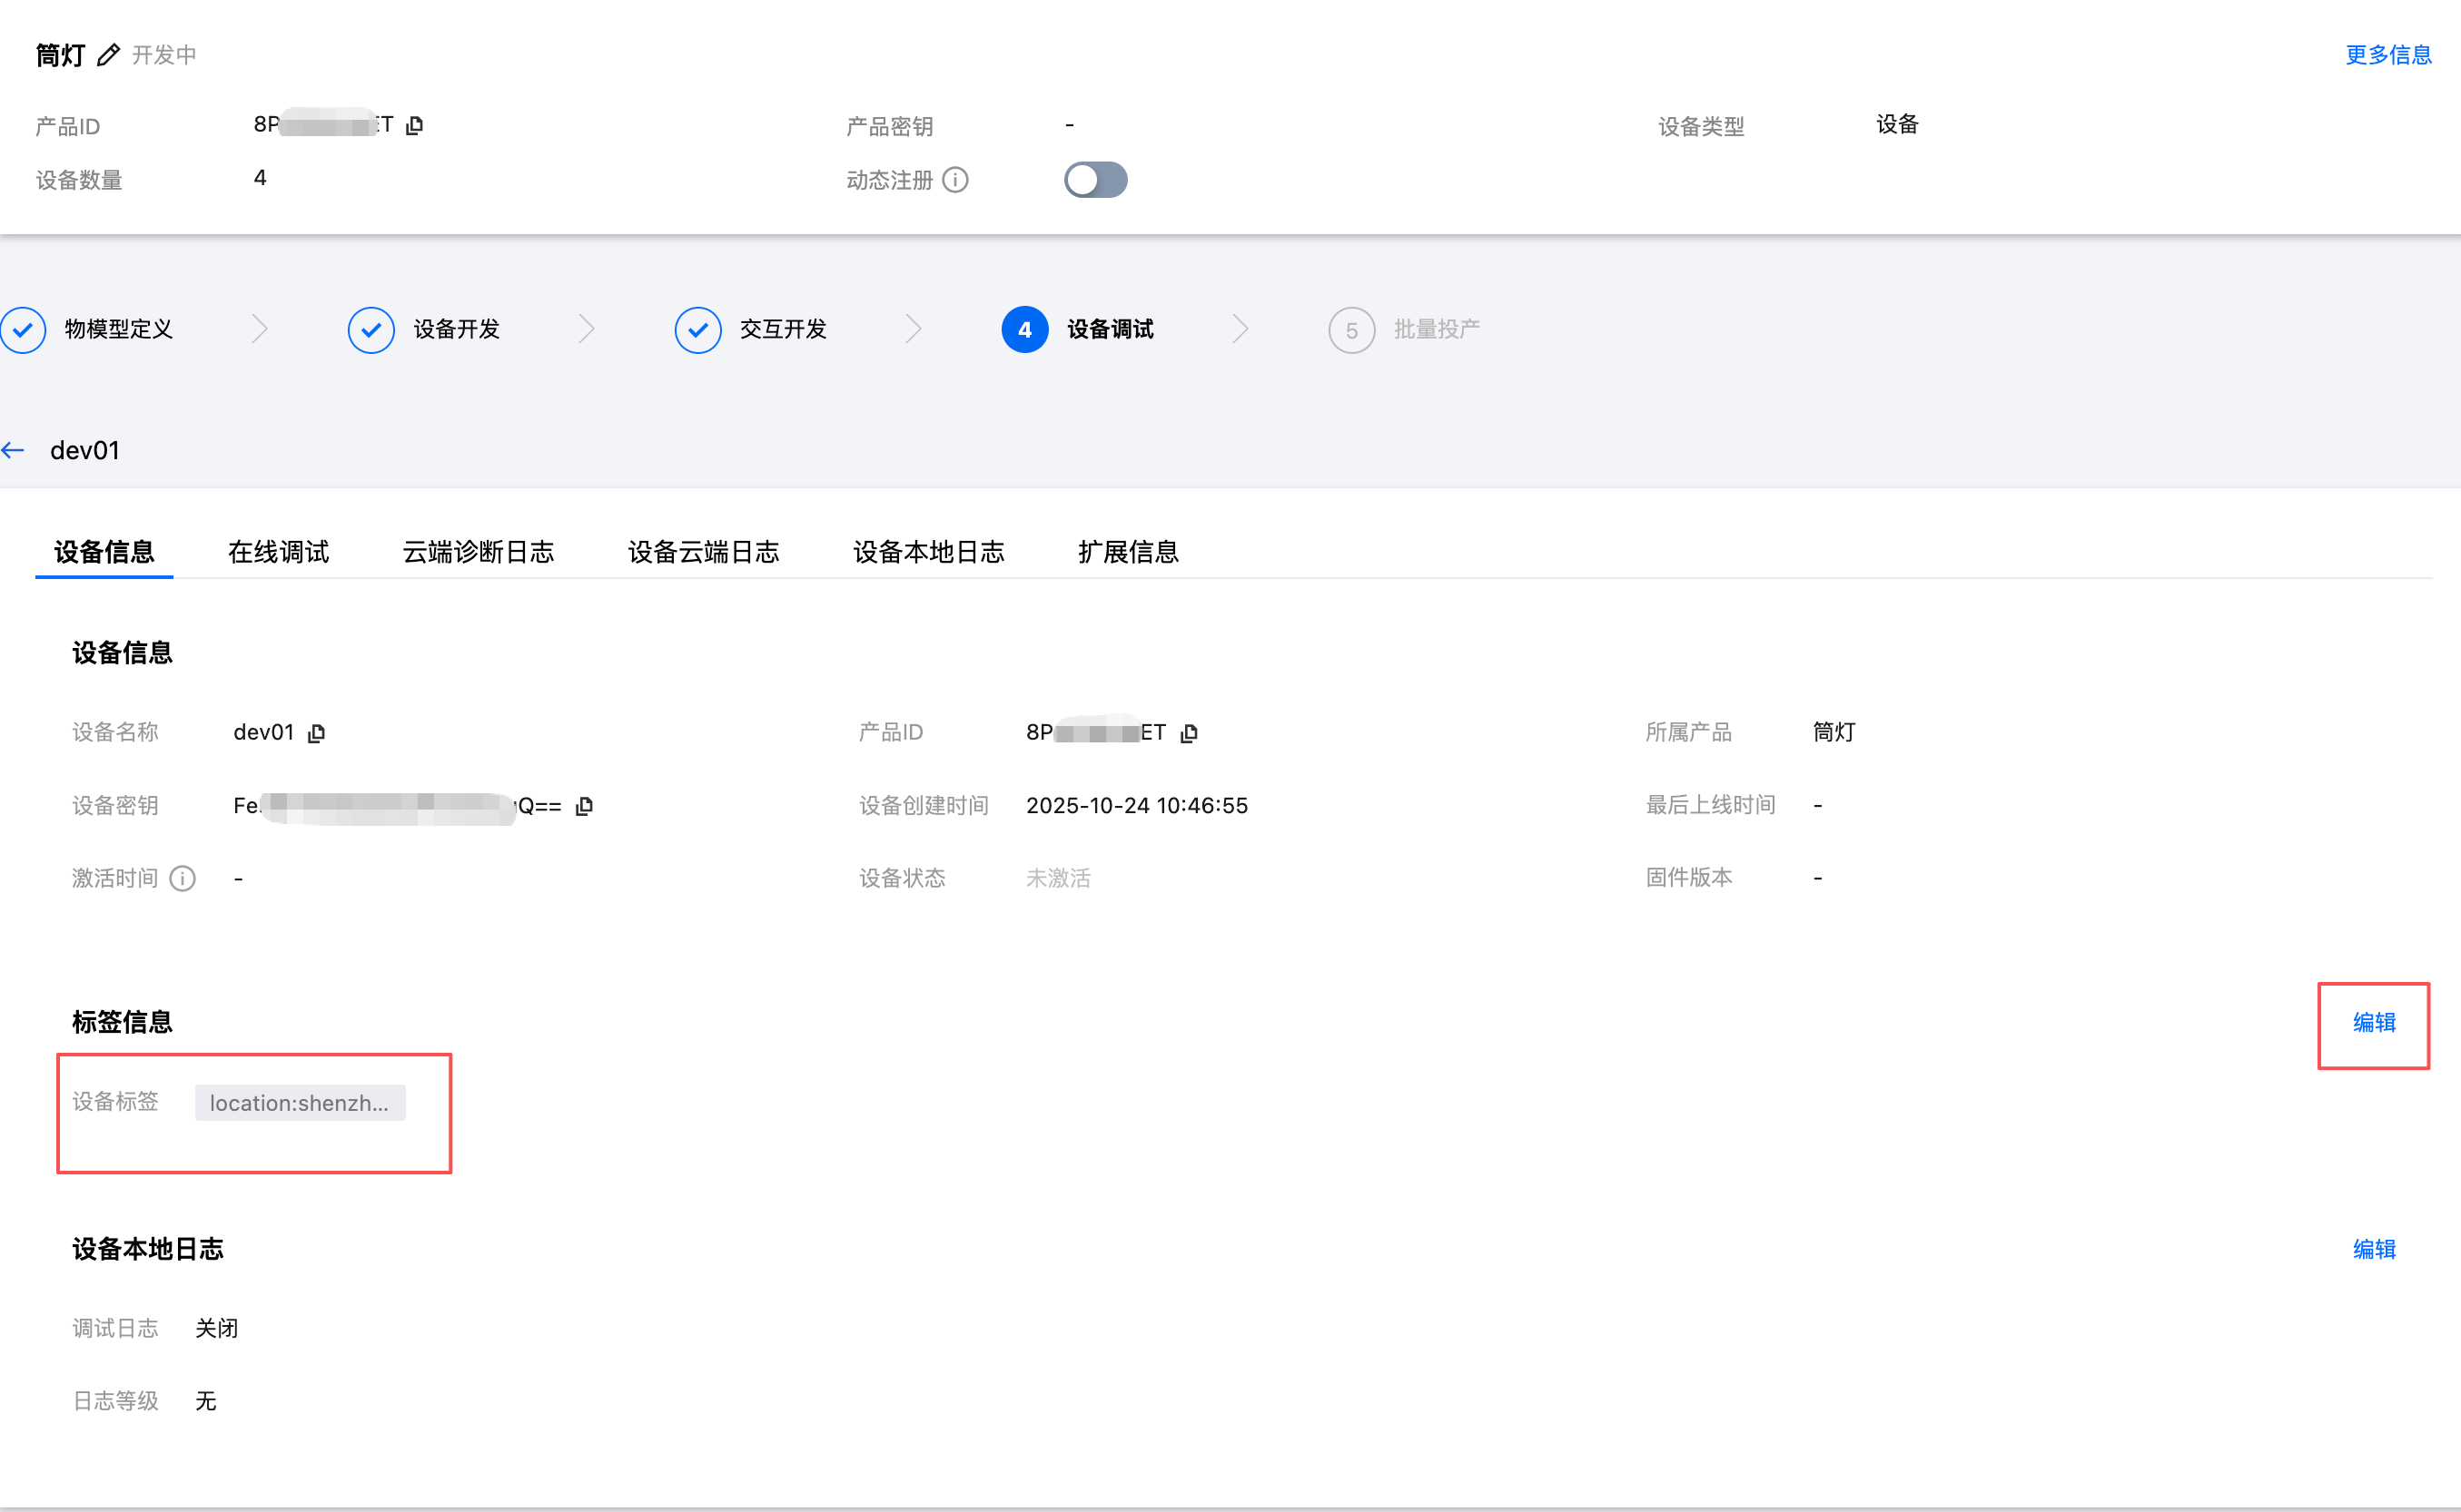Click 更多信息 link at top right
Viewport: 2461px width, 1512px height.
2388,55
